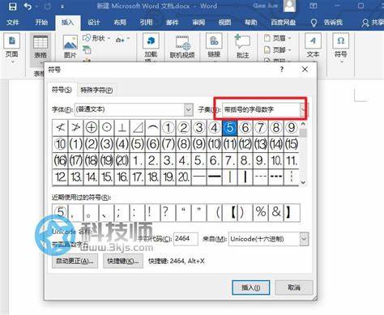Switch to 特殊字符(P) dialog tab
This screenshot has height=315, width=384.
coord(96,90)
